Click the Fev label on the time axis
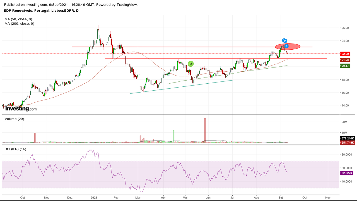Viewport: 357px width, 201px height. pos(116,197)
